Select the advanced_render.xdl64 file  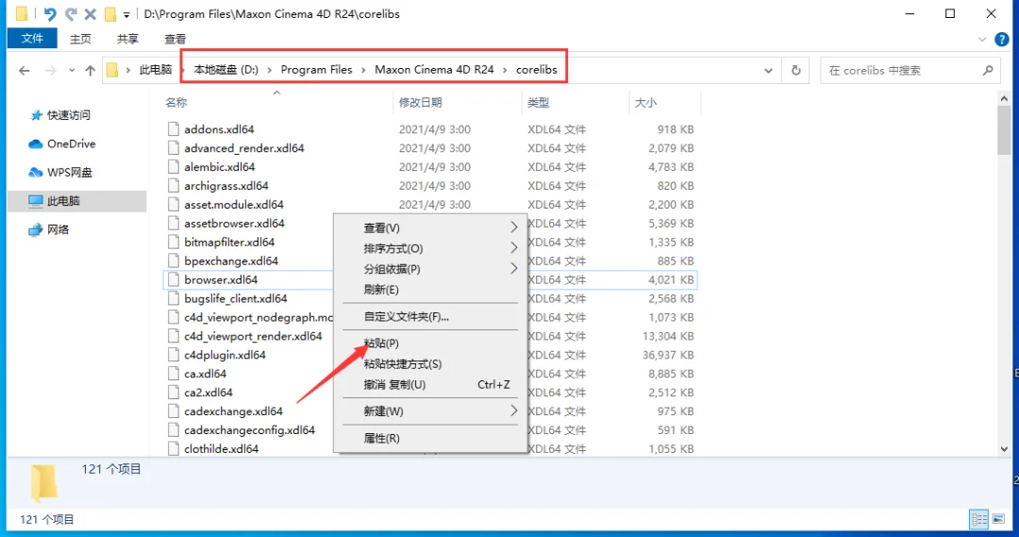[243, 148]
